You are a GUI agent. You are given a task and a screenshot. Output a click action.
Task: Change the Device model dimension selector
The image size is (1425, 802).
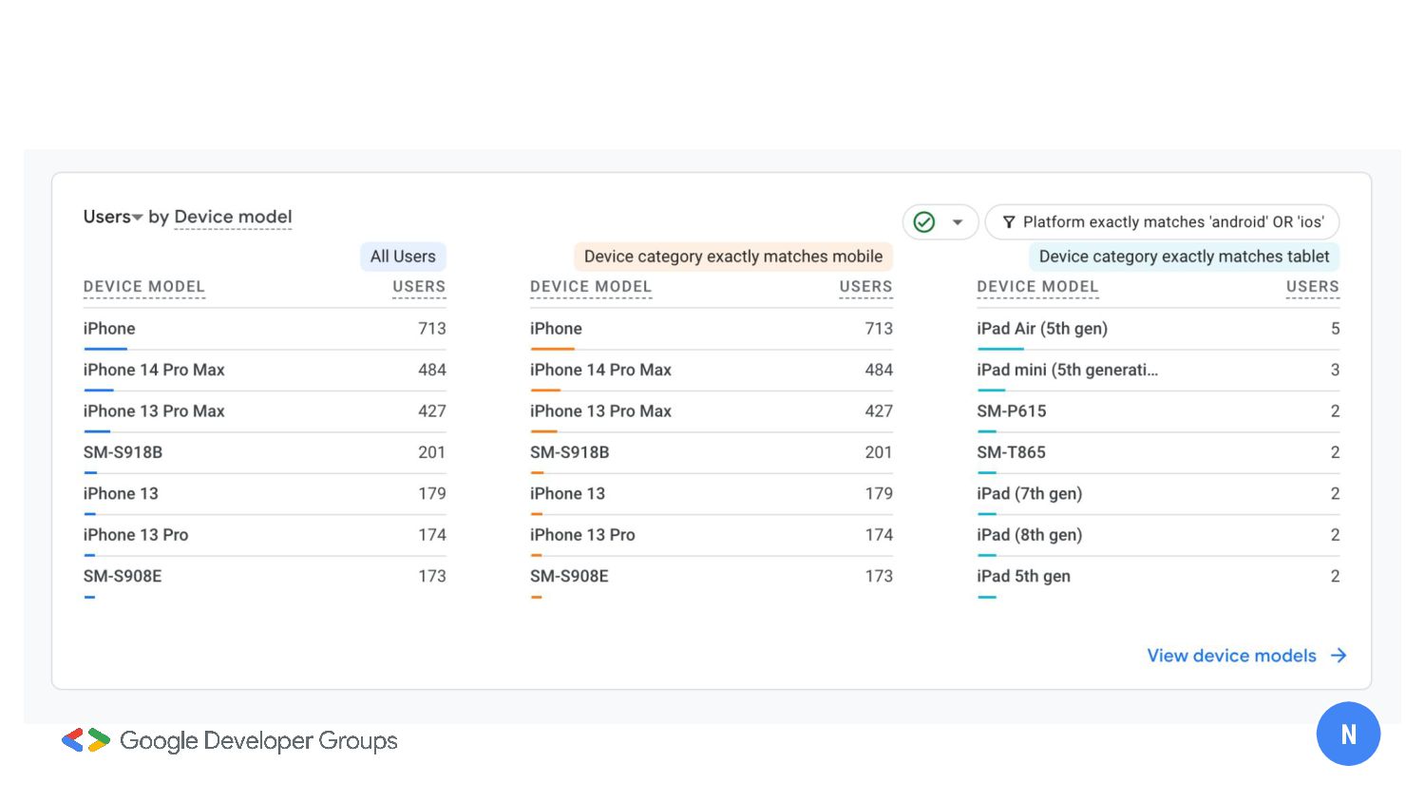[x=233, y=217]
